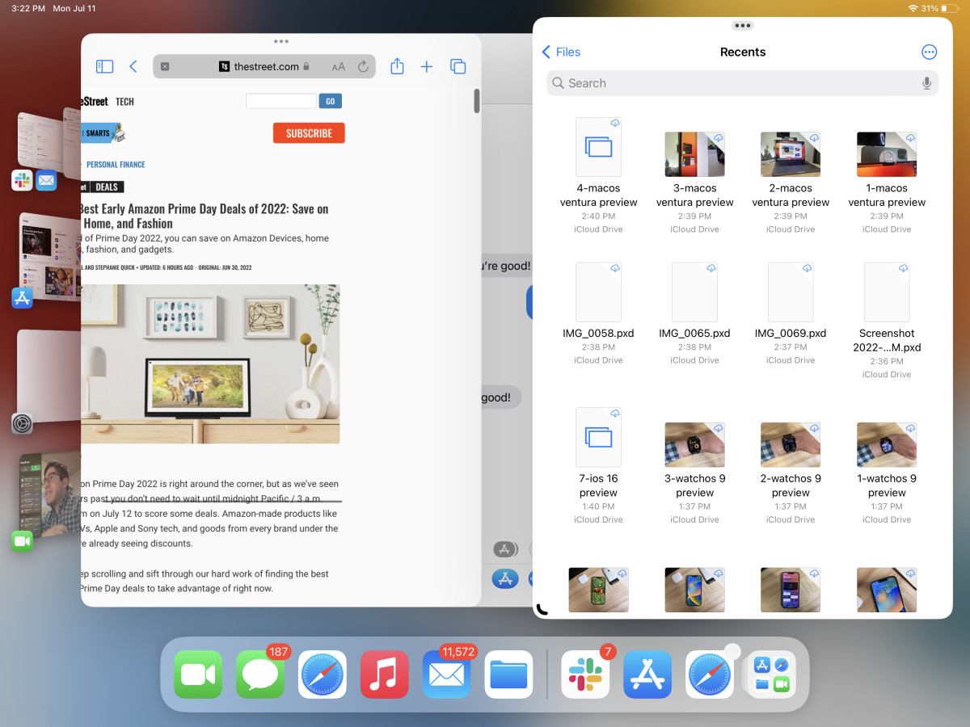
Task: Toggle the Safari sidebar panel
Action: (x=104, y=67)
